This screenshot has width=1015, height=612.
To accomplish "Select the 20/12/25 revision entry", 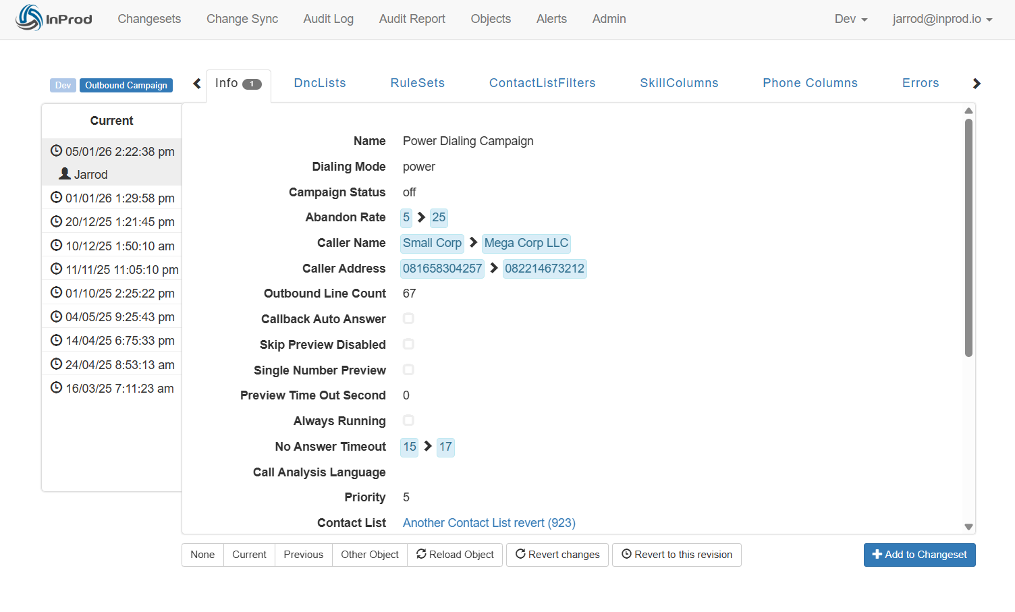I will [x=111, y=221].
